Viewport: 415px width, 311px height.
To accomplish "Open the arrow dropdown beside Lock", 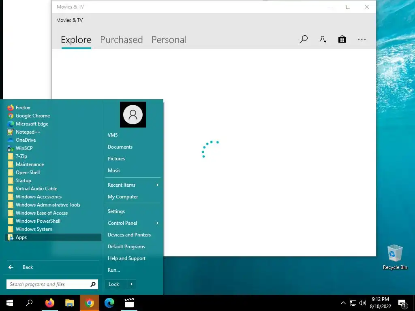I will tap(132, 284).
